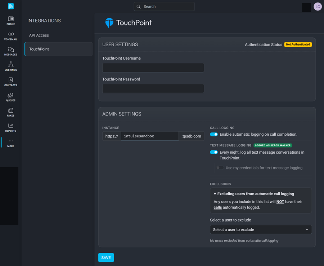Click the INTEGRATIONS panel heading
This screenshot has width=324, height=266.
coord(44,20)
